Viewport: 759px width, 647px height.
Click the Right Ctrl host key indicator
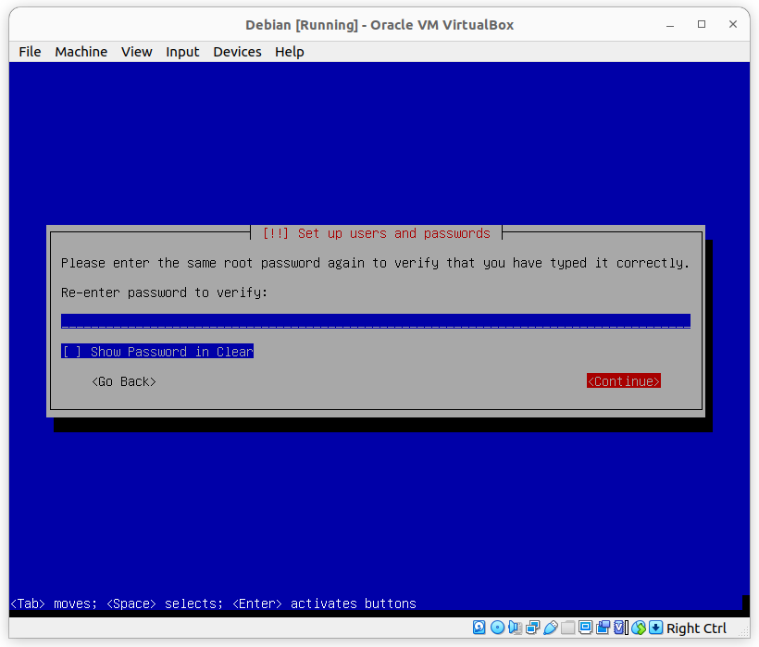(695, 628)
